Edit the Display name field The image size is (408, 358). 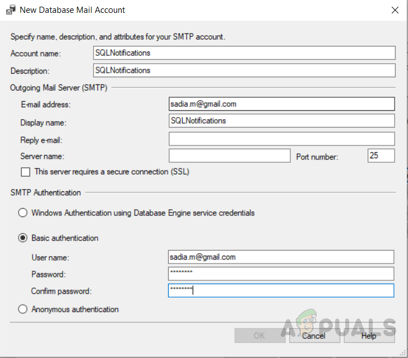(281, 121)
